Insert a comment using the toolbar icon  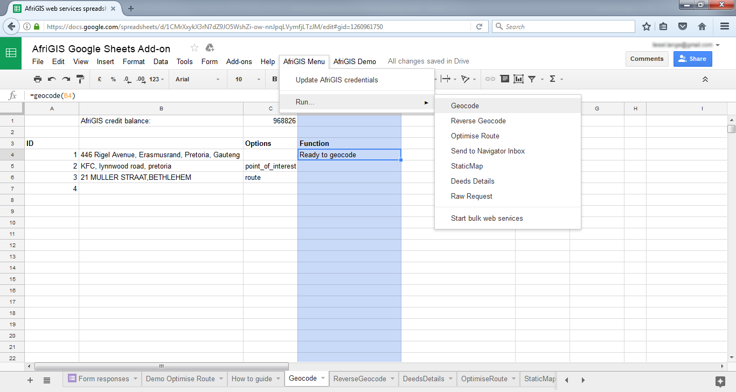(504, 79)
